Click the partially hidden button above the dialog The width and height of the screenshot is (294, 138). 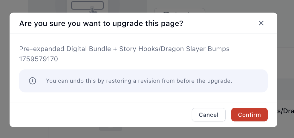pyautogui.click(x=179, y=11)
